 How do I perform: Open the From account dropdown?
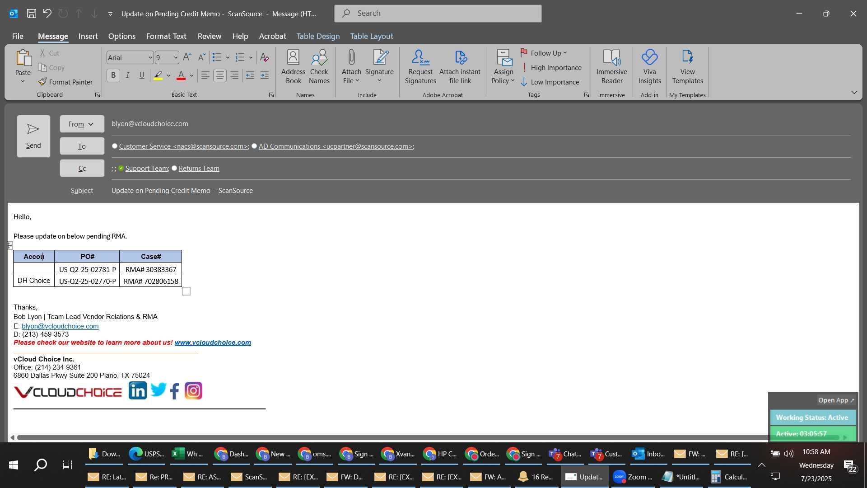[82, 124]
